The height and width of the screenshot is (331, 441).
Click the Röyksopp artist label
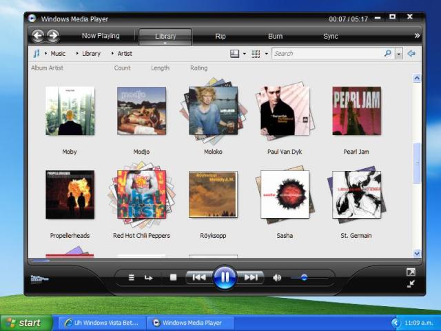click(213, 236)
